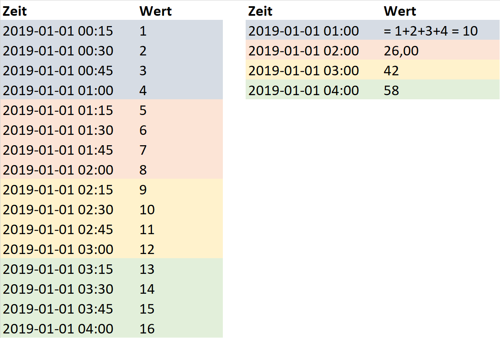Select the Wert cell with value 9
Screen dimensions: 500x338
point(143,190)
